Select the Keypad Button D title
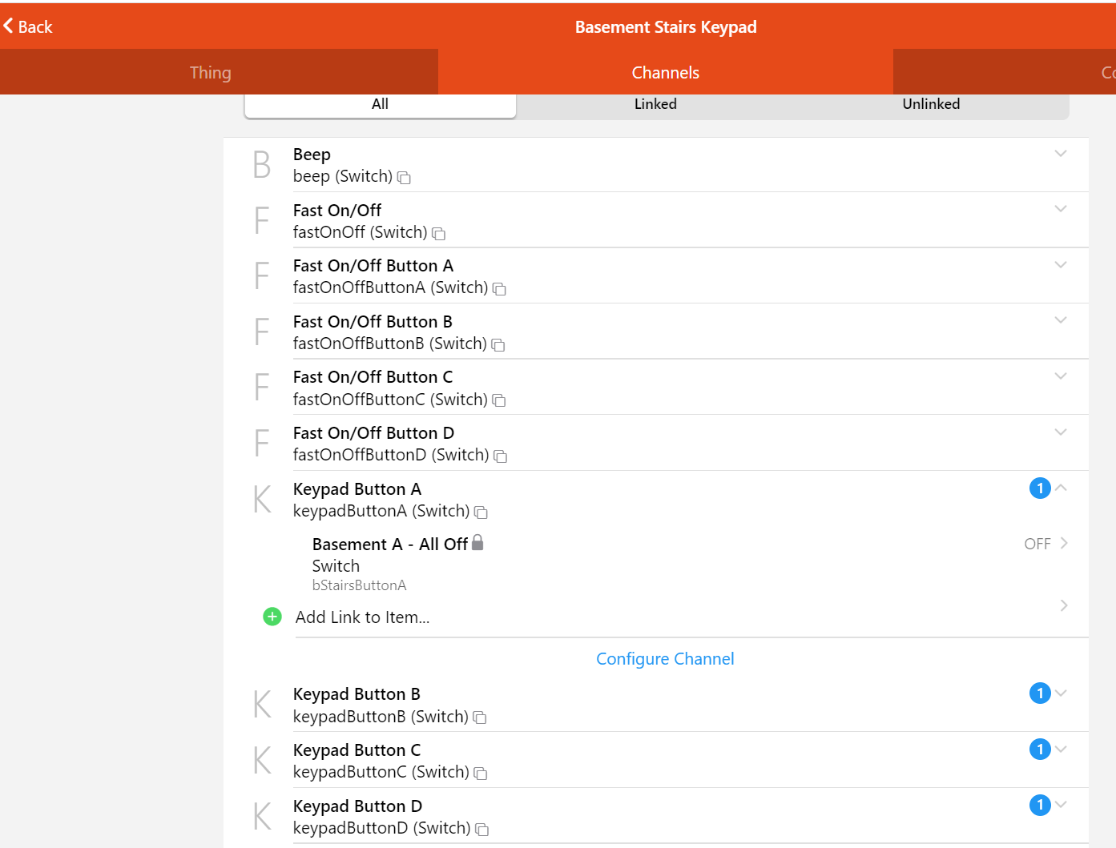The image size is (1116, 848). tap(357, 806)
